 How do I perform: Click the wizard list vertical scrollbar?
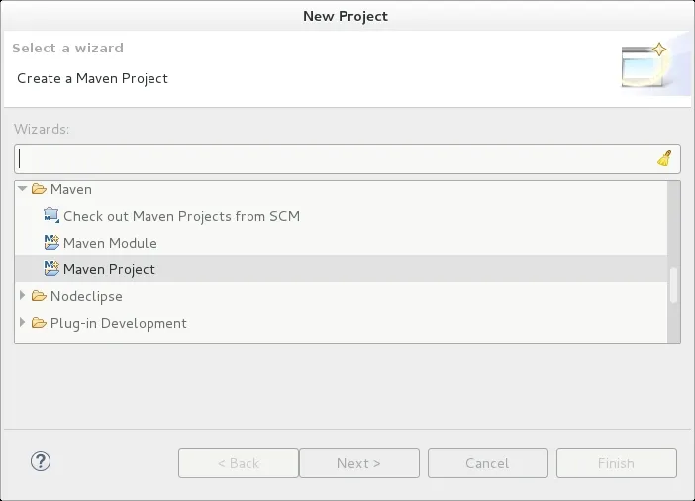point(674,285)
